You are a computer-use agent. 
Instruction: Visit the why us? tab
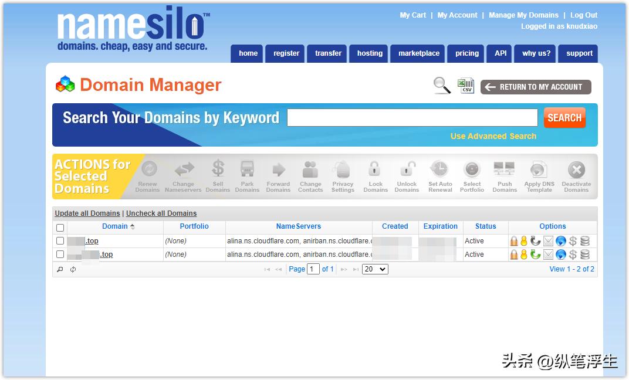[x=535, y=53]
